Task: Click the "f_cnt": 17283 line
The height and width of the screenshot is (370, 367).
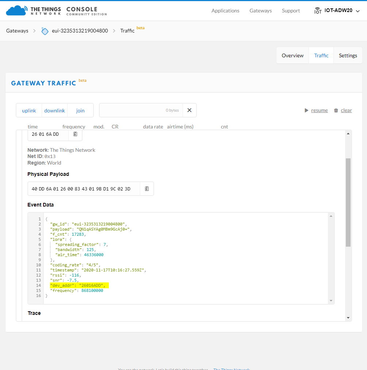Action: (x=68, y=234)
